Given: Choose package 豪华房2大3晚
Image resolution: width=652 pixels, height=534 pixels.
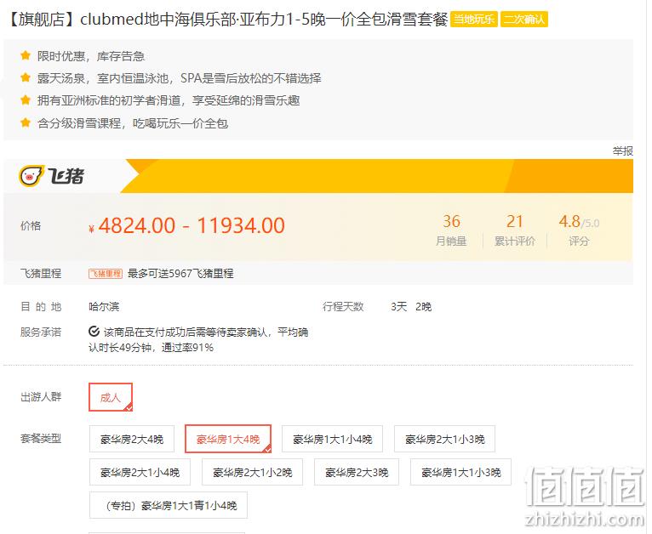Looking at the screenshot, I should pyautogui.click(x=357, y=472).
